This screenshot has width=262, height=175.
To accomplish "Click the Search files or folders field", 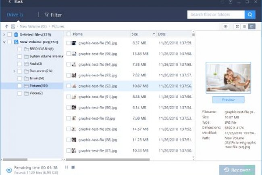I will coord(216,15).
